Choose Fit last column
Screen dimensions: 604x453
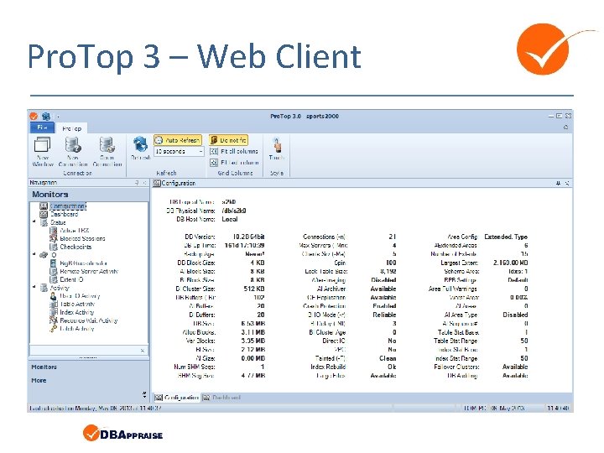pos(234,163)
